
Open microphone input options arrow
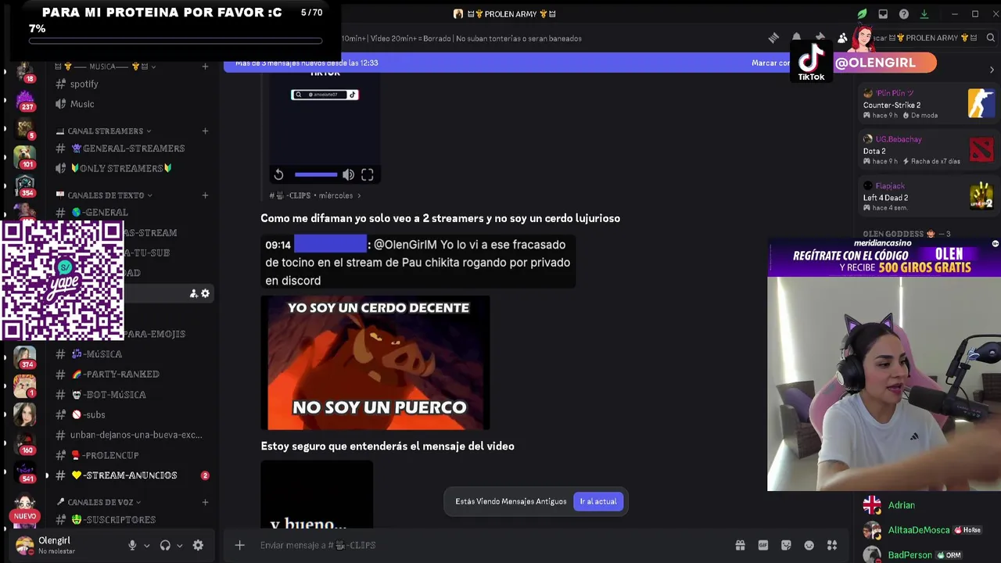pos(146,546)
